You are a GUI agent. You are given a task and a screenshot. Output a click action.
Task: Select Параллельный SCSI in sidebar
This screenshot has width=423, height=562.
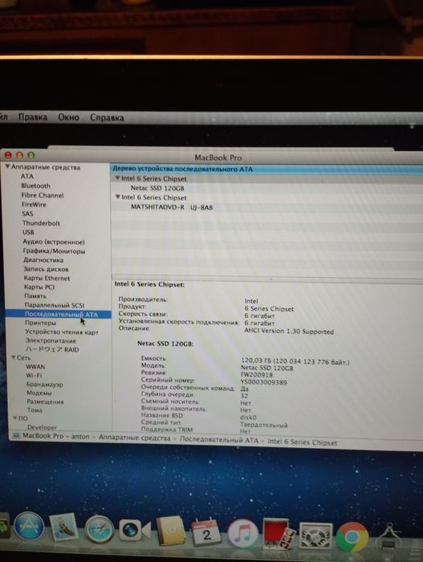tap(55, 305)
